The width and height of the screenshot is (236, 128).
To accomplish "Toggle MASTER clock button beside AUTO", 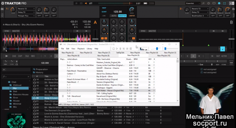I will tap(122, 16).
